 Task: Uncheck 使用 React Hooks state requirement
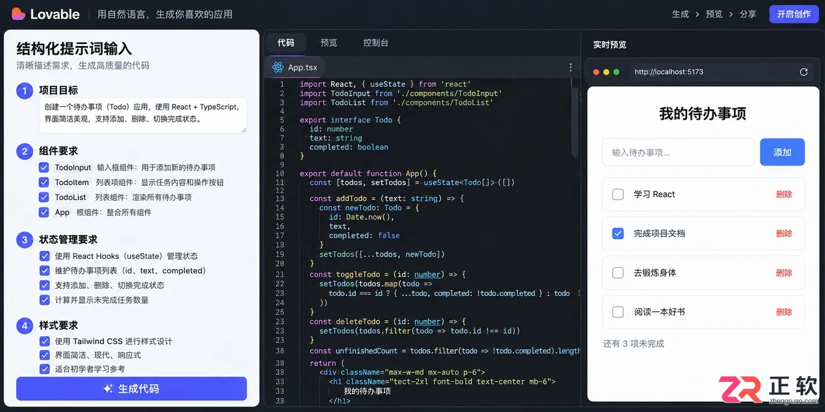[45, 256]
